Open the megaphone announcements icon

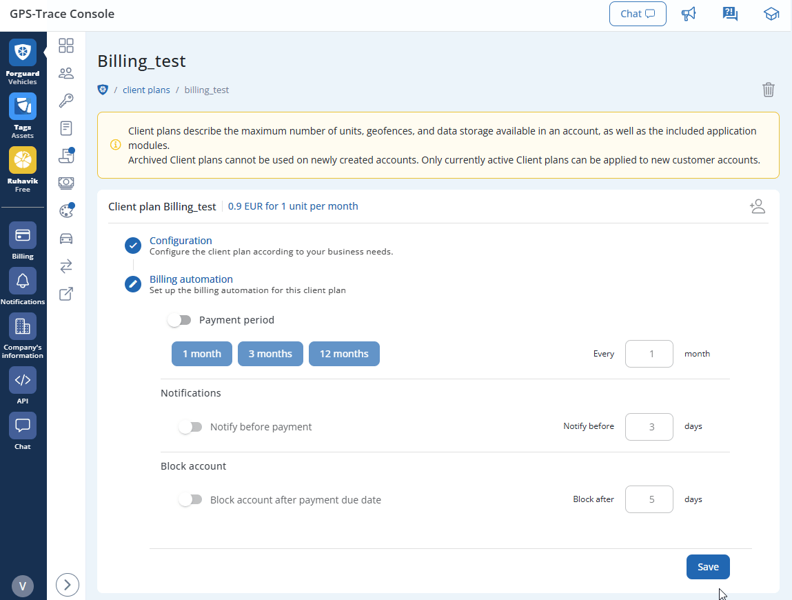[688, 14]
